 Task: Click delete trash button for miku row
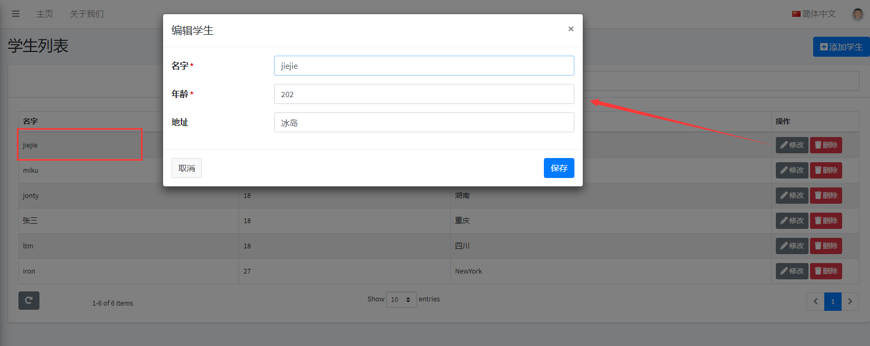826,170
